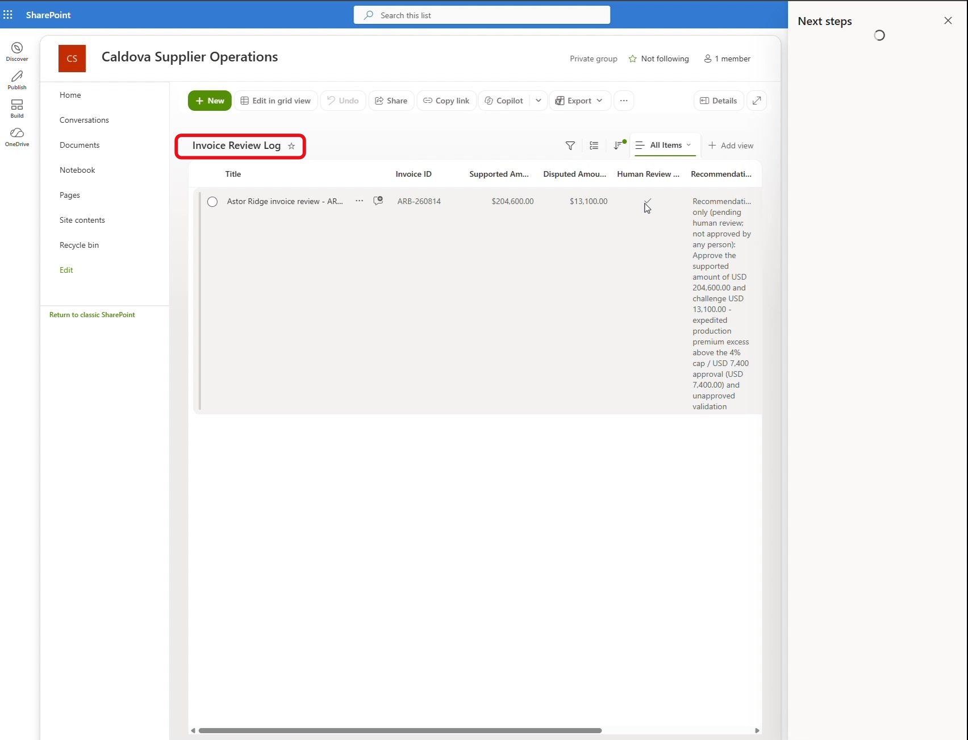Select the Astor Ridge invoice review row

tap(212, 202)
